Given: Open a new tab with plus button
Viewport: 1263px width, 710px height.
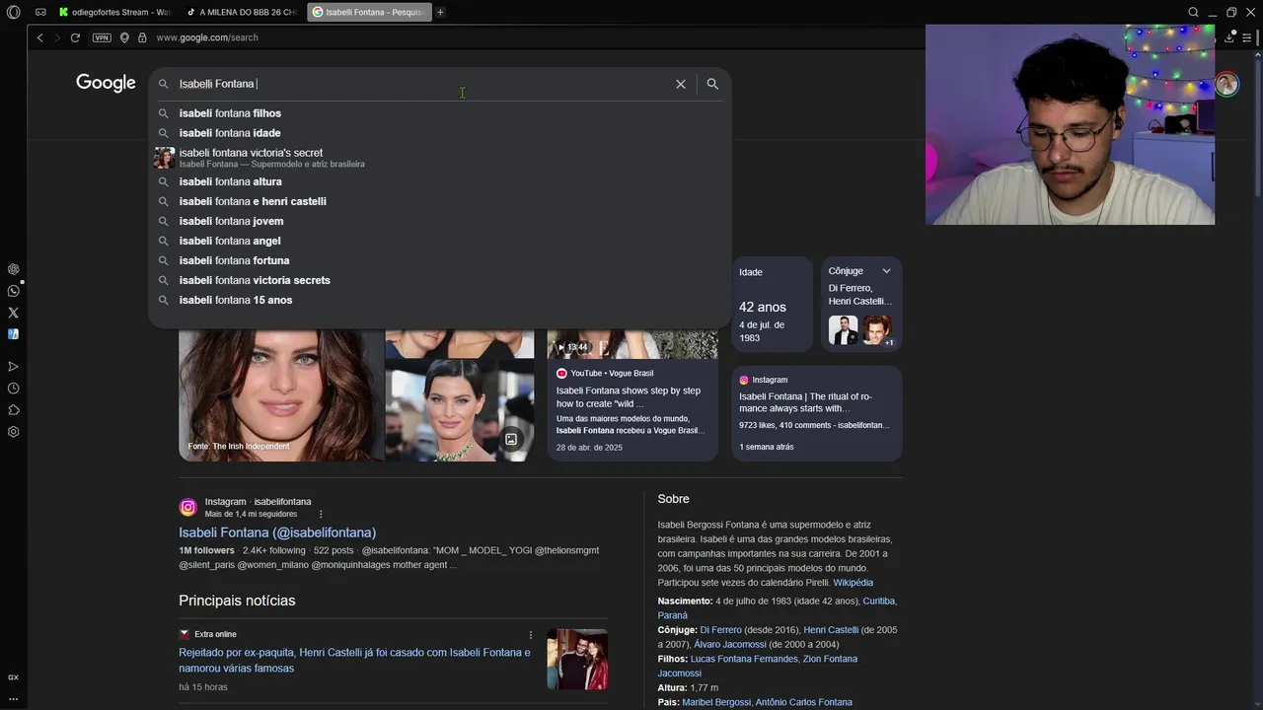Looking at the screenshot, I should [440, 12].
